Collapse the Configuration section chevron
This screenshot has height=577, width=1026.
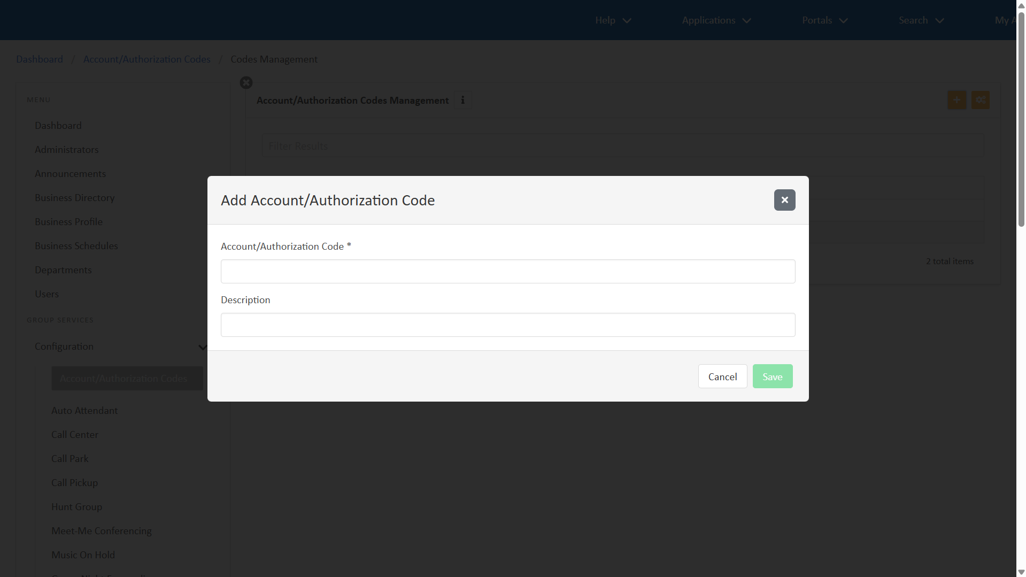202,347
